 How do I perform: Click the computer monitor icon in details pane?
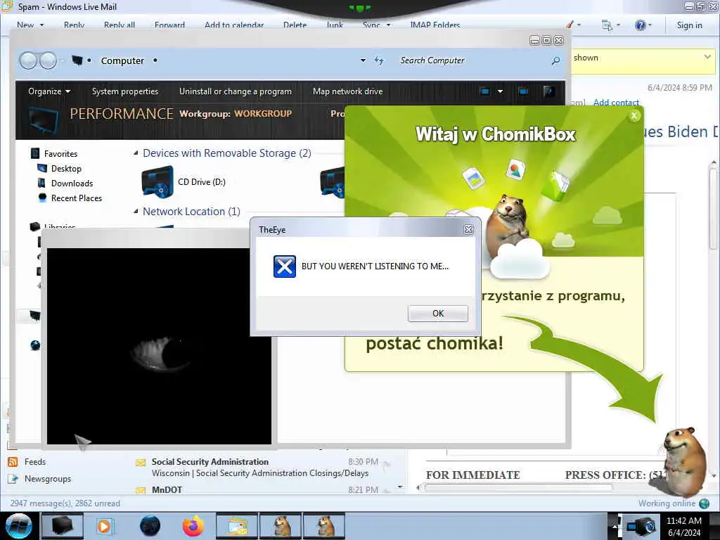pyautogui.click(x=44, y=119)
